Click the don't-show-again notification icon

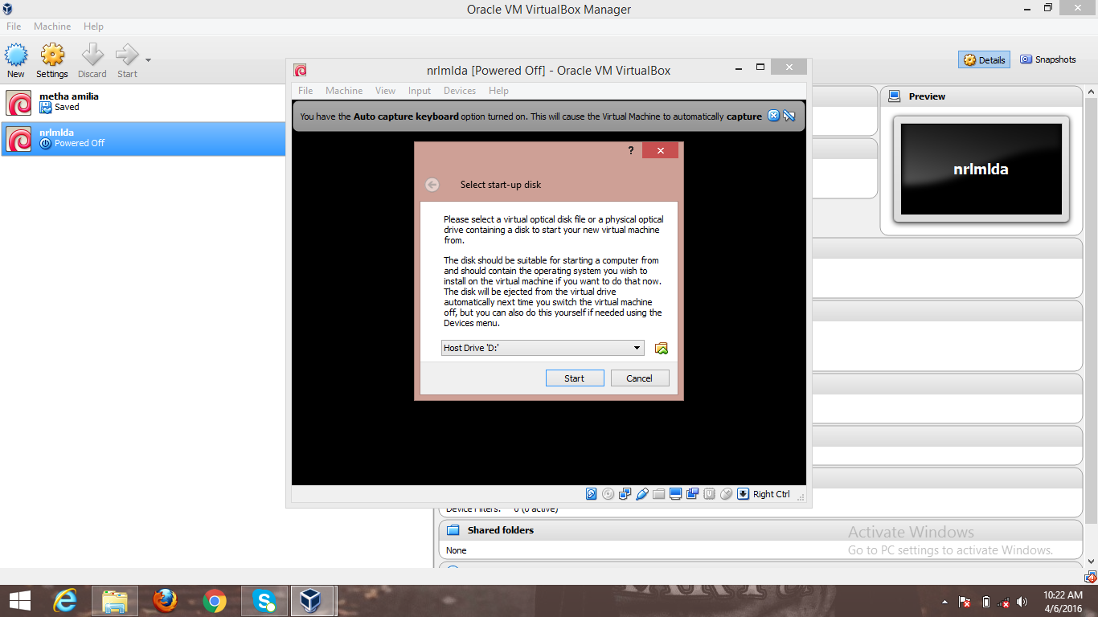(789, 116)
